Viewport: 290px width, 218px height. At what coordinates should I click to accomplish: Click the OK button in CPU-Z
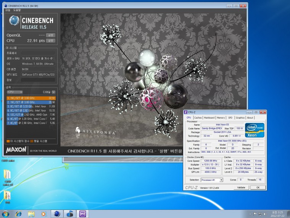pyautogui.click(x=258, y=188)
